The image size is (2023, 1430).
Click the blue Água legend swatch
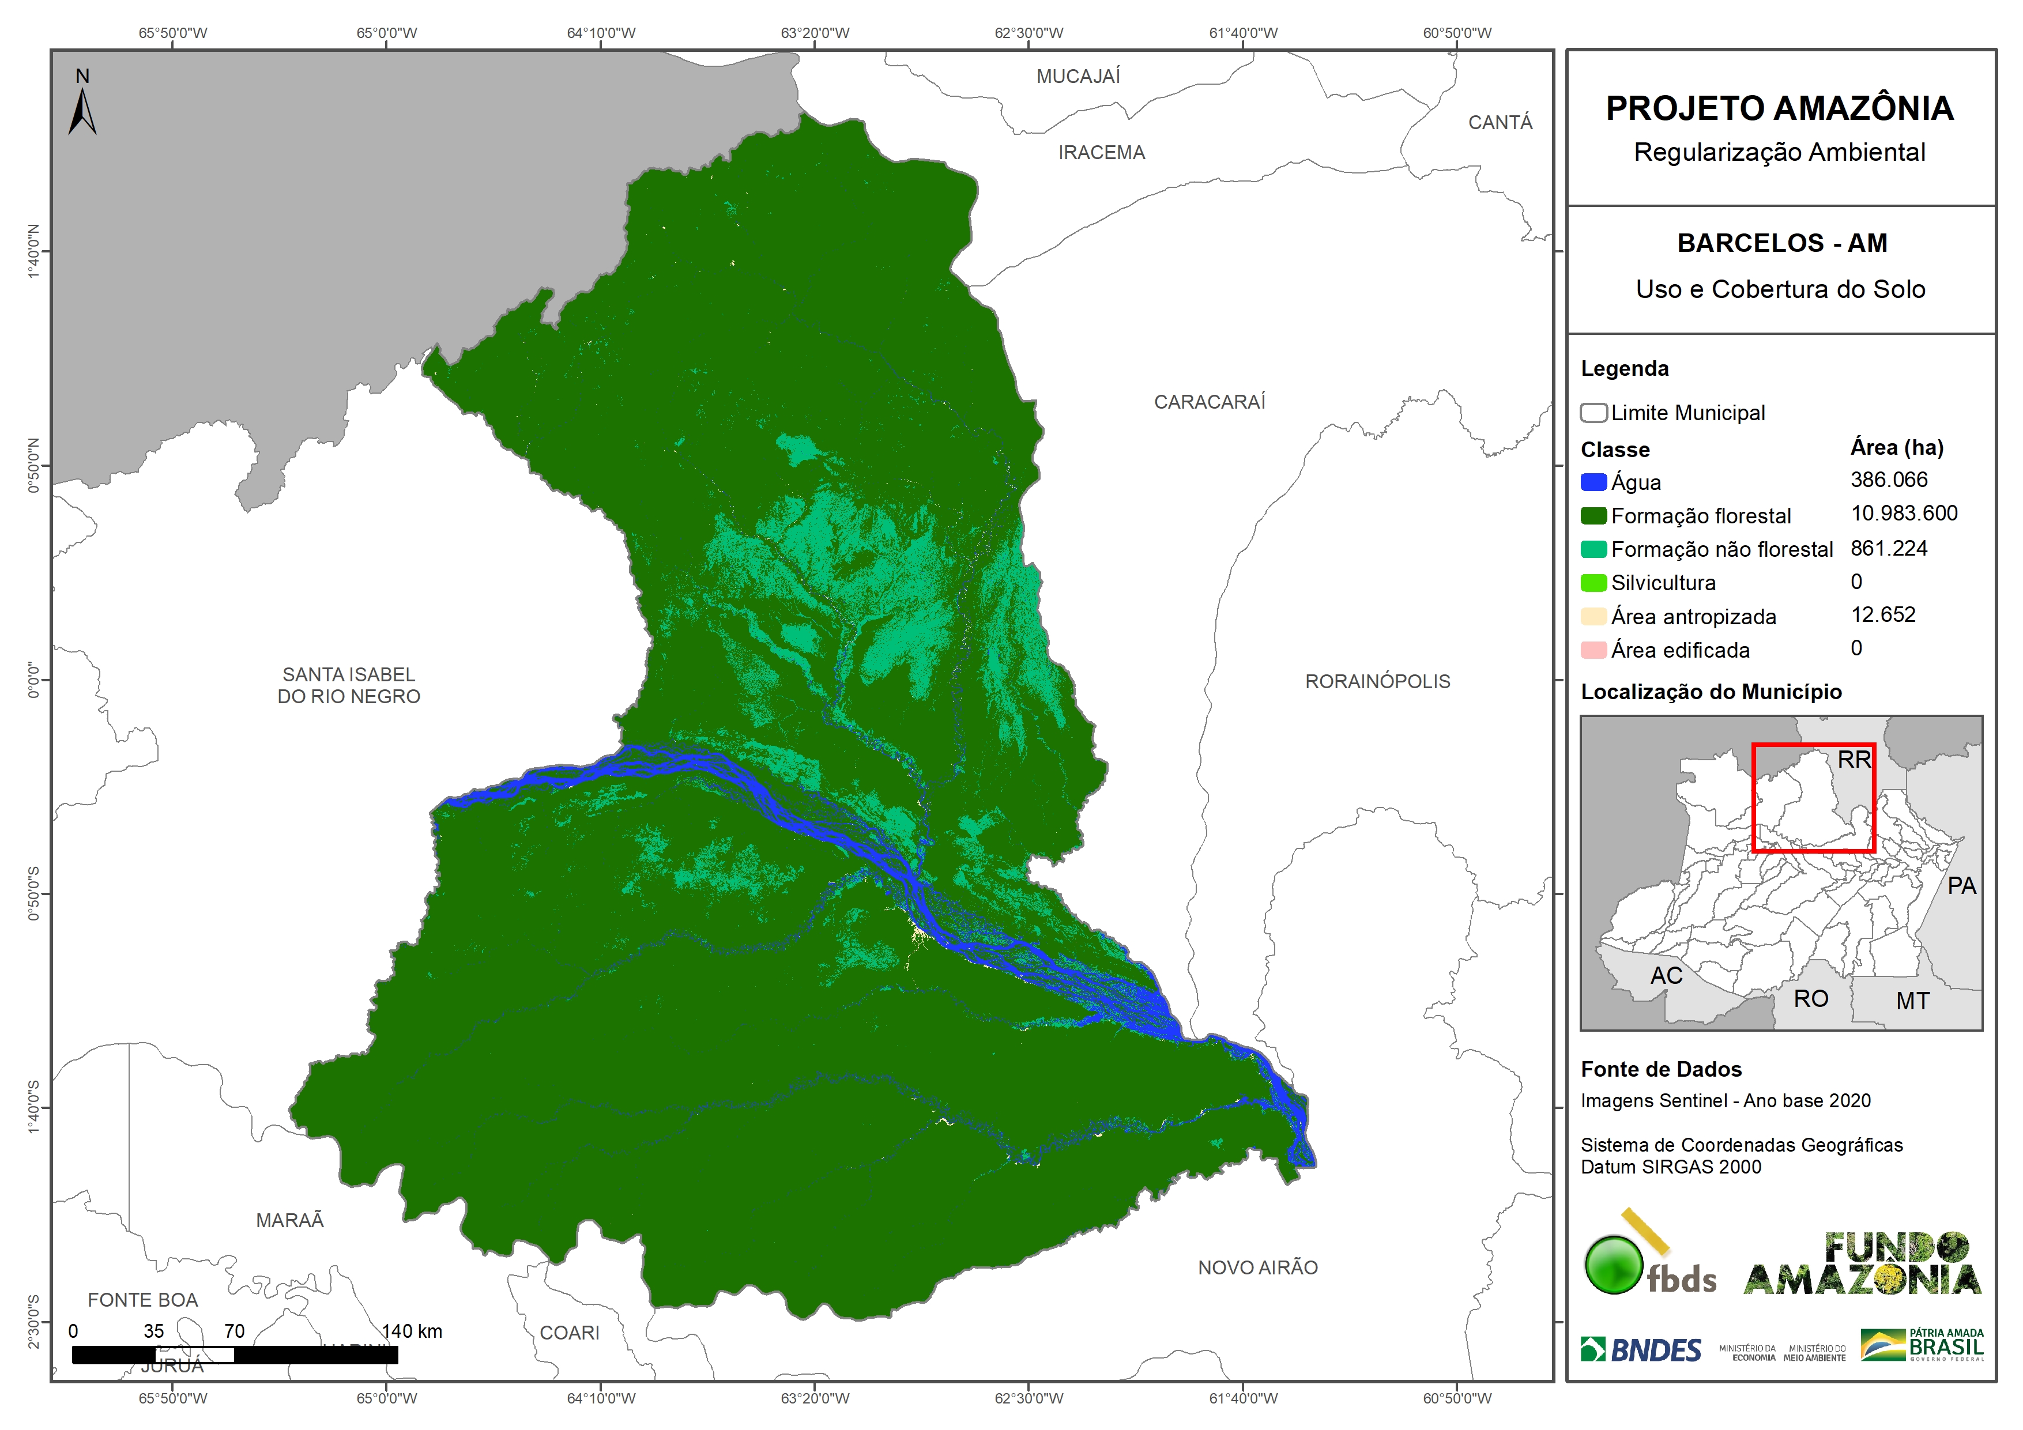tap(1593, 482)
